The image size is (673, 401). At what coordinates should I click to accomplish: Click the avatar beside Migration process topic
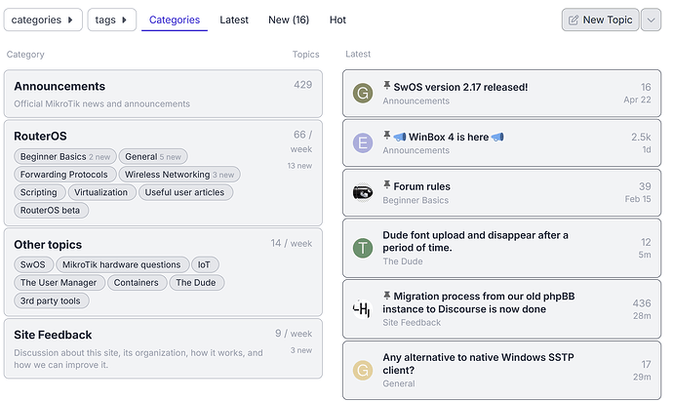[363, 308]
